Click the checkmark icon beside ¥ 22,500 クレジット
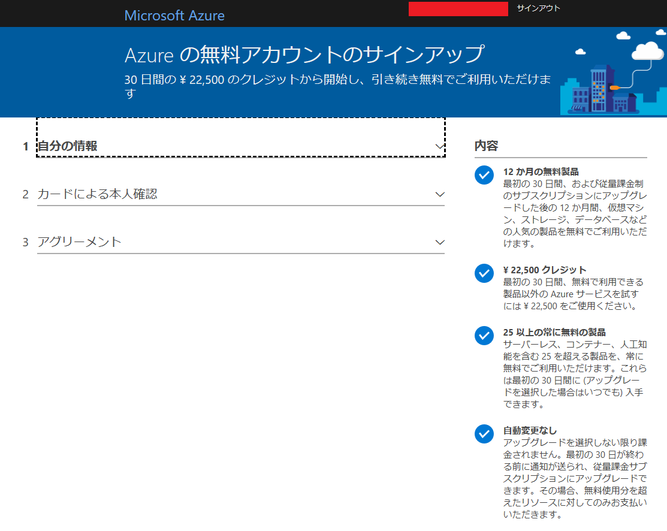Screen dimensions: 667x531 (x=484, y=273)
